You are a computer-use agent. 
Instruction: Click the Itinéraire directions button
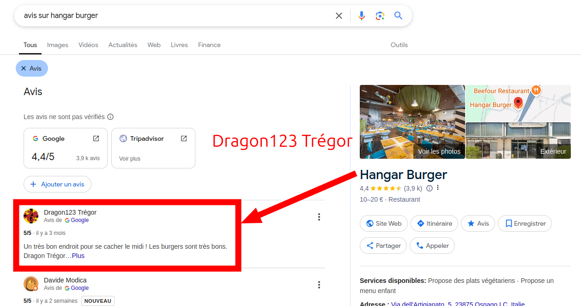[434, 223]
